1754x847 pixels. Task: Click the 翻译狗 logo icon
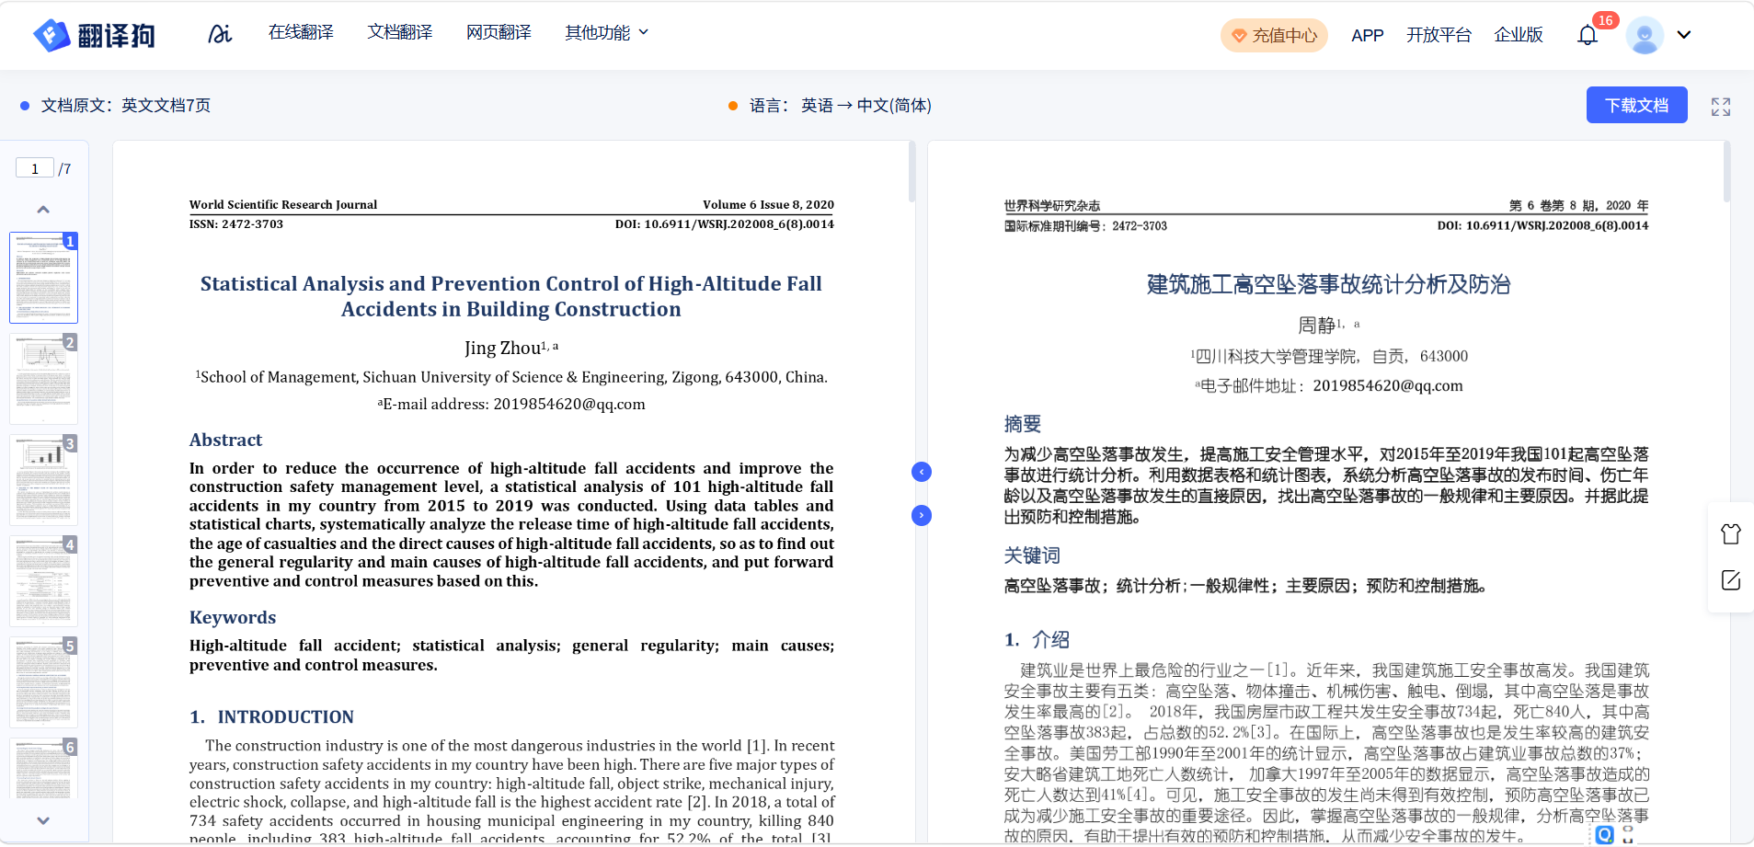tap(52, 35)
